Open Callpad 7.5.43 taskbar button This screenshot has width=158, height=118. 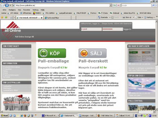coord(125,116)
